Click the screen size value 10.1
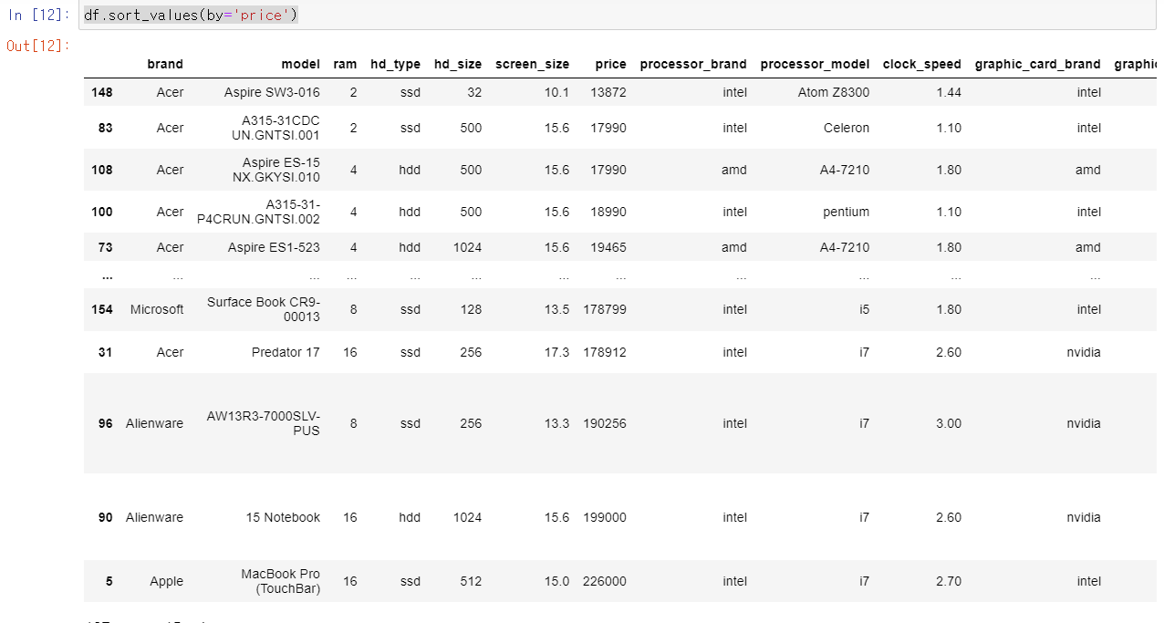 556,92
